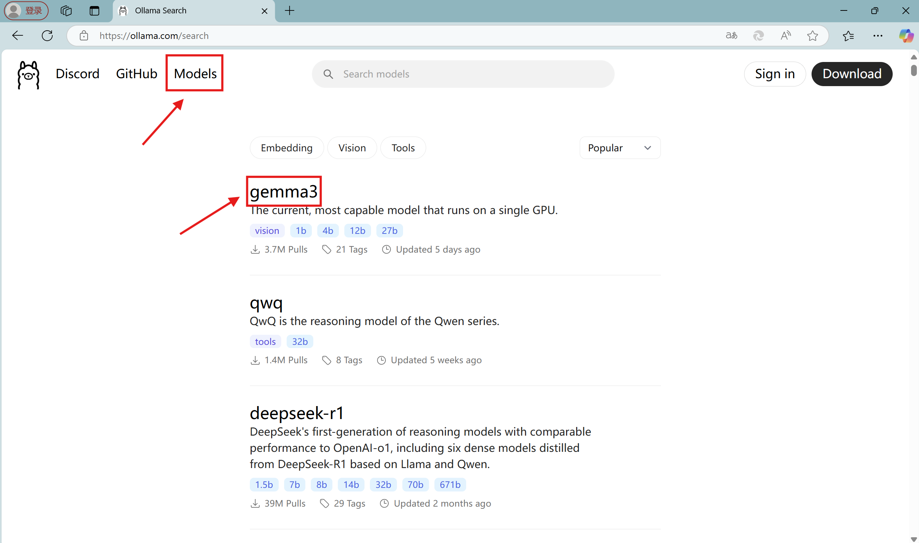Click the Ollama llama logo
This screenshot has height=543, width=919.
point(28,74)
